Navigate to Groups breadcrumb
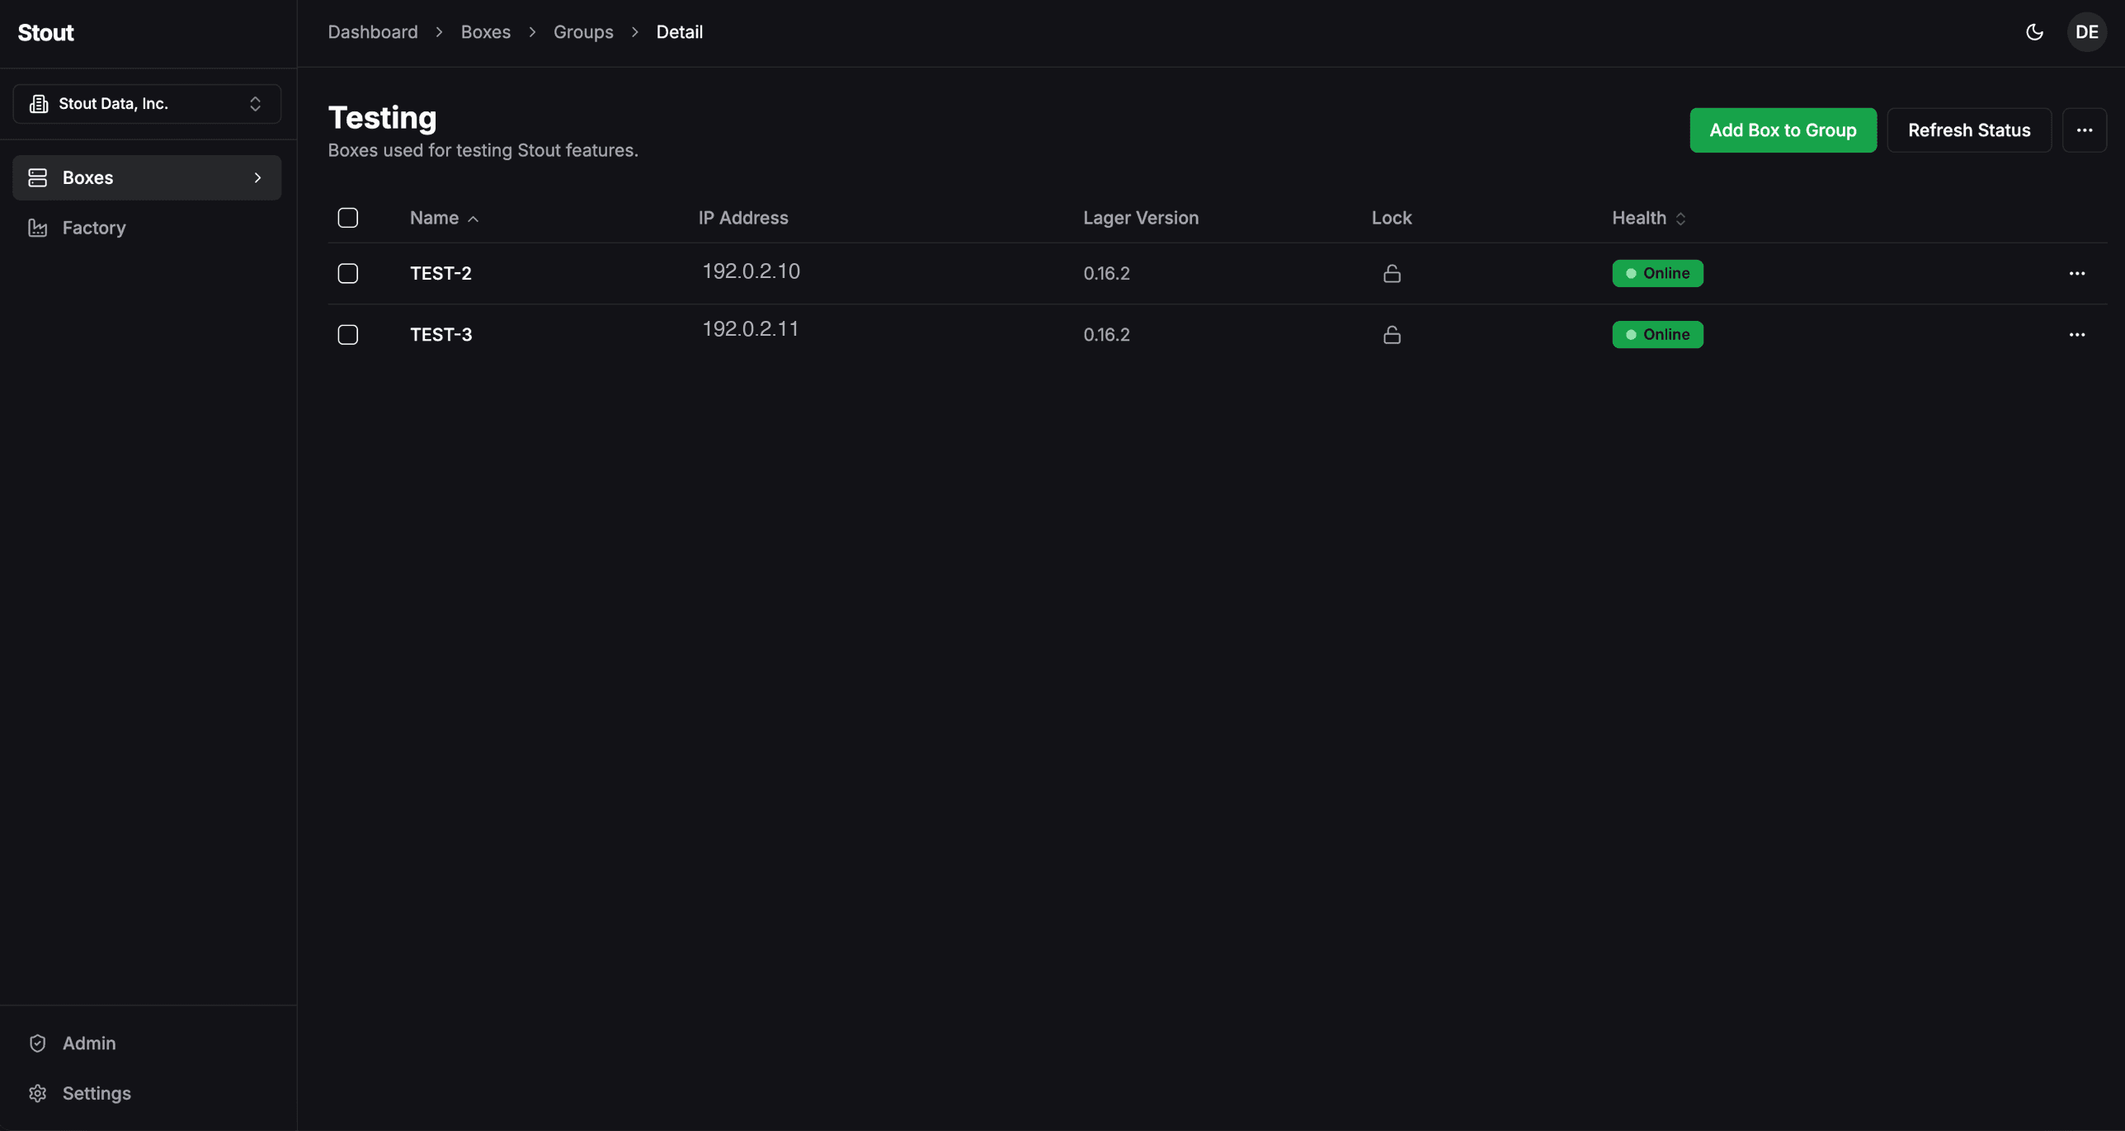The image size is (2125, 1131). [x=583, y=32]
